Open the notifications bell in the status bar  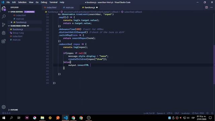[212, 113]
